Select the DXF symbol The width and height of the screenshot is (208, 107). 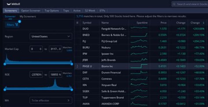85,72
